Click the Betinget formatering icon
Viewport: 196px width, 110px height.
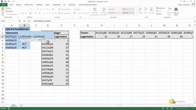[x=95, y=9]
